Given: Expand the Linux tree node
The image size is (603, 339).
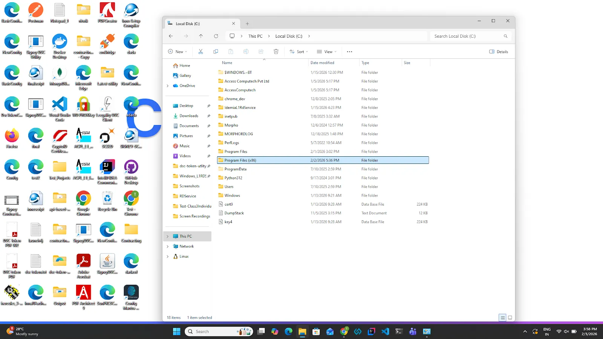Looking at the screenshot, I should click(x=168, y=257).
